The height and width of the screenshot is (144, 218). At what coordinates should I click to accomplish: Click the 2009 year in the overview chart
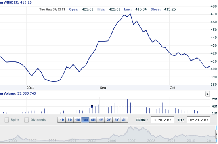171,141
